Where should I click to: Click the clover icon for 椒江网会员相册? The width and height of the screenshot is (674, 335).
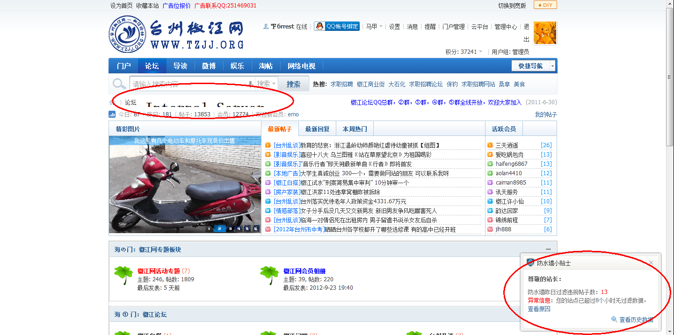tap(269, 276)
